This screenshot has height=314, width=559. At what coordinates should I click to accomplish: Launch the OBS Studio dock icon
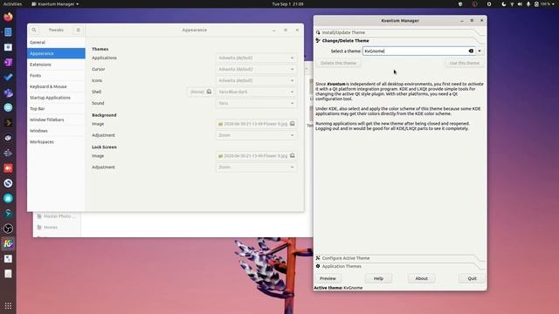[8, 229]
